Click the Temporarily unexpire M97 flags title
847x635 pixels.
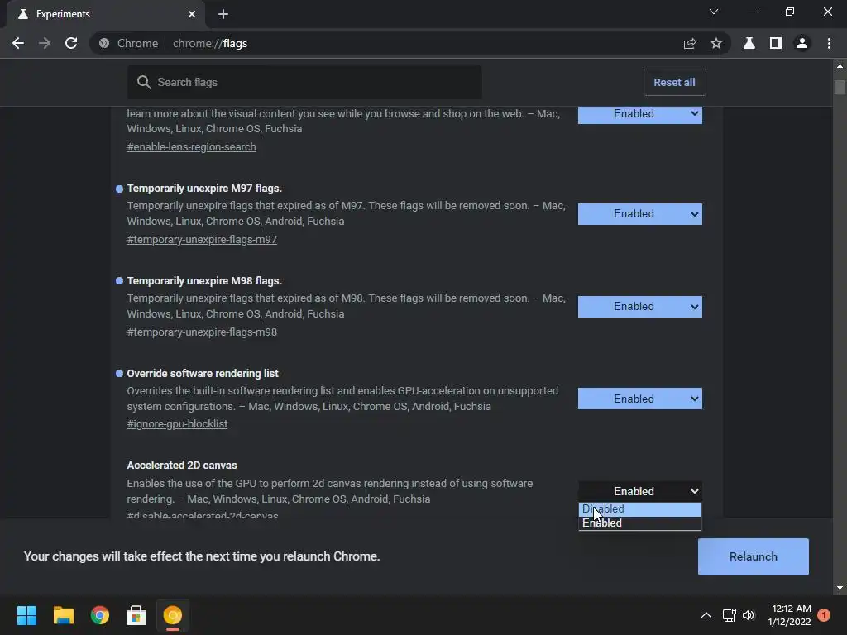pyautogui.click(x=204, y=189)
